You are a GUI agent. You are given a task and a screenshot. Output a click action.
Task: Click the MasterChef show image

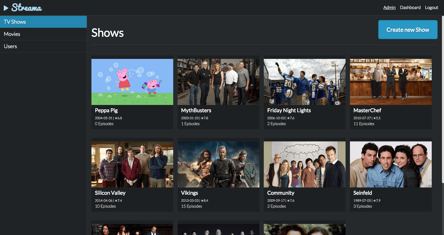pyautogui.click(x=391, y=82)
